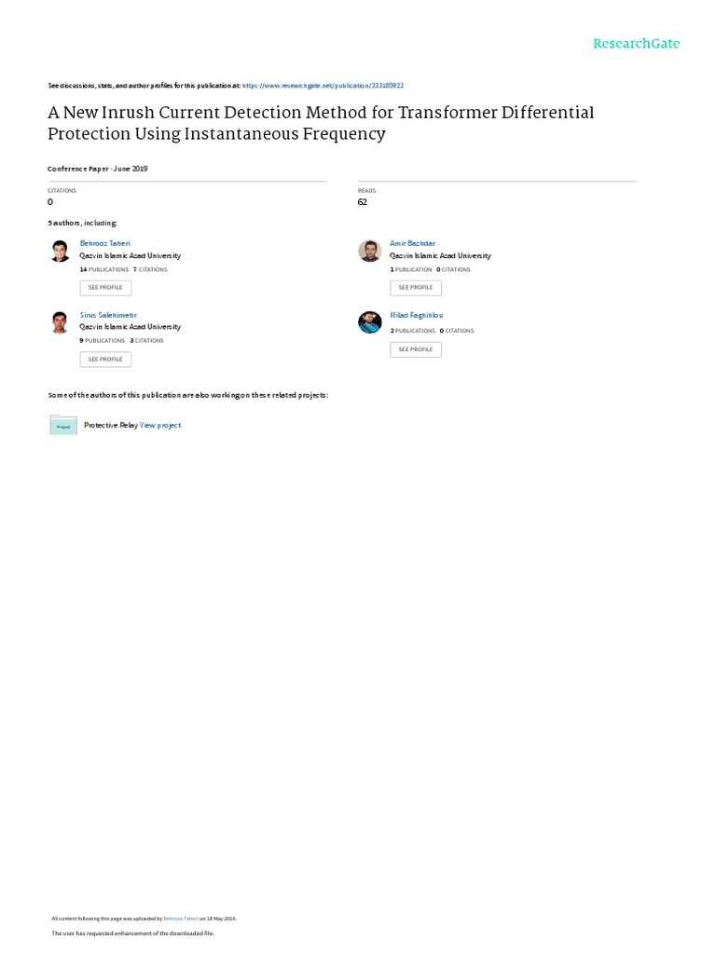Image resolution: width=716 pixels, height=954 pixels.
Task: Open Milad Faghihlou author name link
Action: 416,316
